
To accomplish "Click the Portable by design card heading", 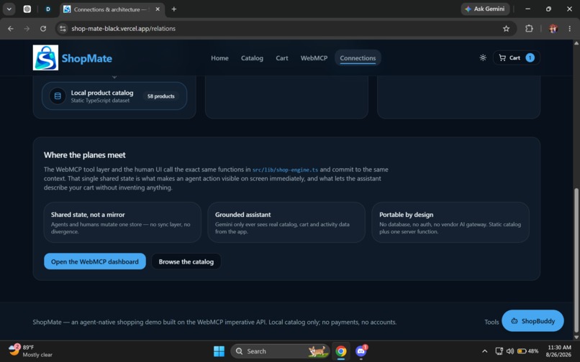I will [406, 215].
